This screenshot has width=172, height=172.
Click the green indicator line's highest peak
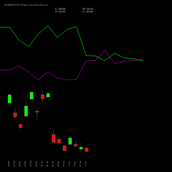click(48, 26)
